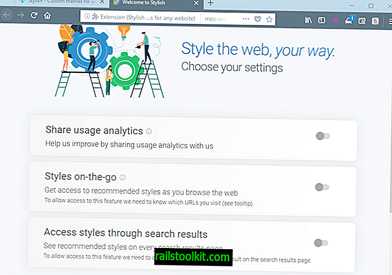This screenshot has height=275, width=392.
Task: Go back to the previous page
Action: tap(7, 15)
